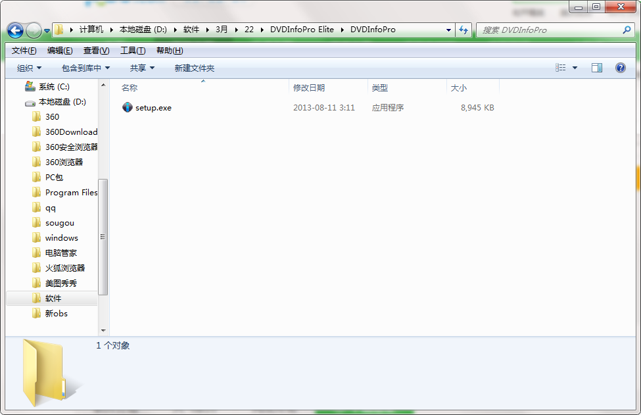Open the qq folder in tree
Screen dimensions: 641x415
[x=50, y=208]
